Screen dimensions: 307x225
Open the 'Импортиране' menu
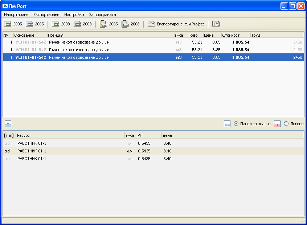(16, 15)
